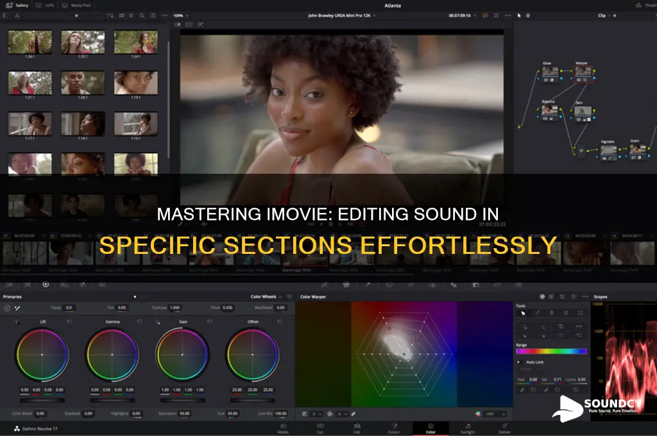657x436 pixels.
Task: Click the Luma value 0.50 in Color Warper
Action: [581, 380]
